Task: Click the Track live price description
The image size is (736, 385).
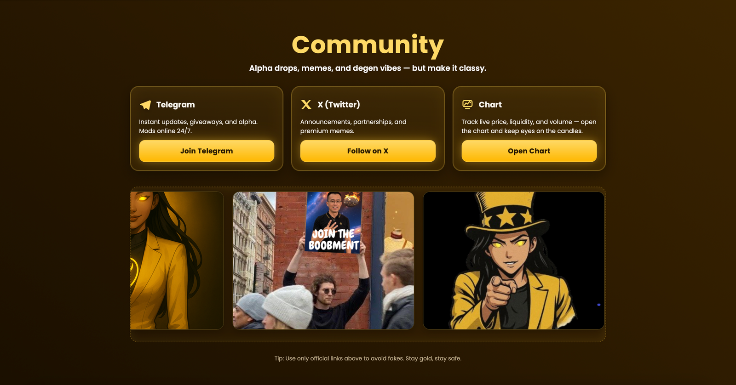Action: (x=529, y=126)
